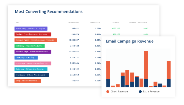Click the Email Campaign Revenue title
This screenshot has width=184, height=105.
[130, 41]
